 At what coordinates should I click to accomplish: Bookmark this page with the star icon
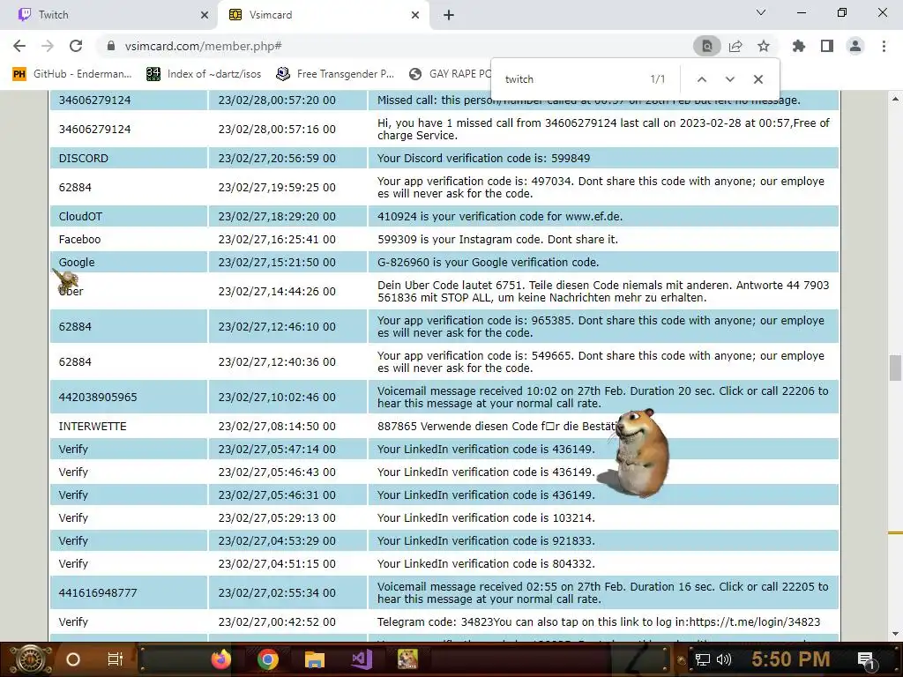[764, 46]
